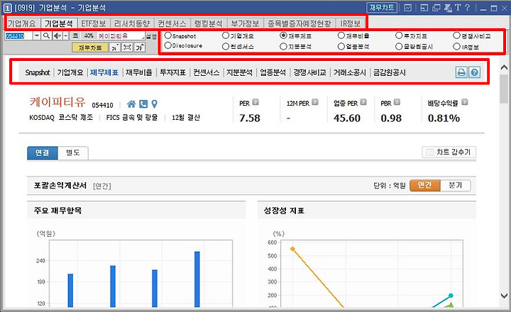
Task: Switch to the 랭킹분석 tab
Action: pyautogui.click(x=209, y=23)
